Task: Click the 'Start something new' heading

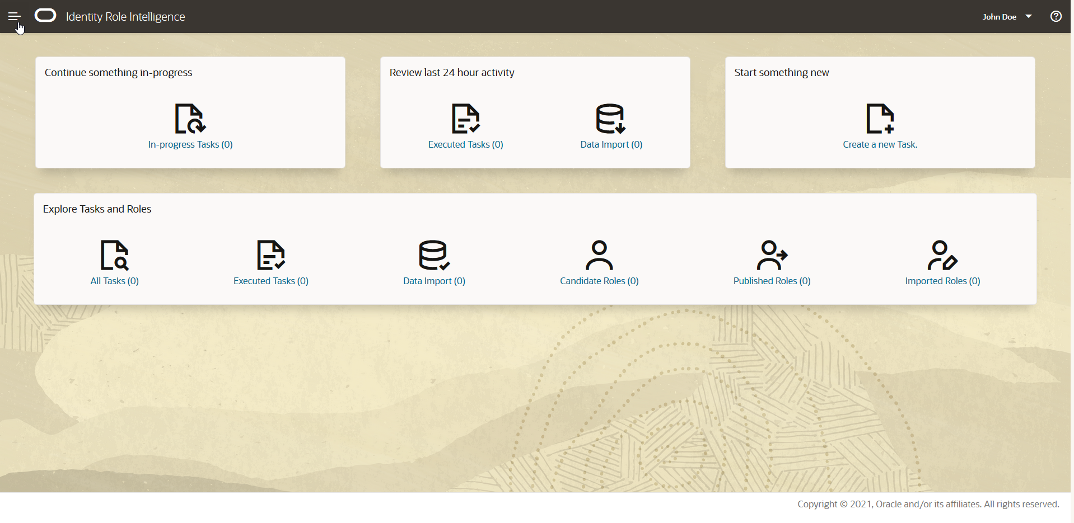Action: 782,73
